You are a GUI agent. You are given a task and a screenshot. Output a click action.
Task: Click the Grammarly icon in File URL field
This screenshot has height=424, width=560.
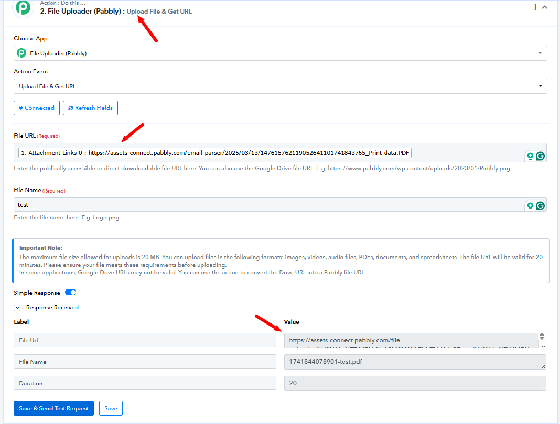(x=541, y=156)
